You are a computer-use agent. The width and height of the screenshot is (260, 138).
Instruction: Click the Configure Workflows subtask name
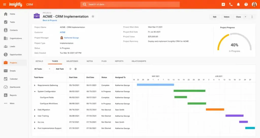tap(49, 104)
